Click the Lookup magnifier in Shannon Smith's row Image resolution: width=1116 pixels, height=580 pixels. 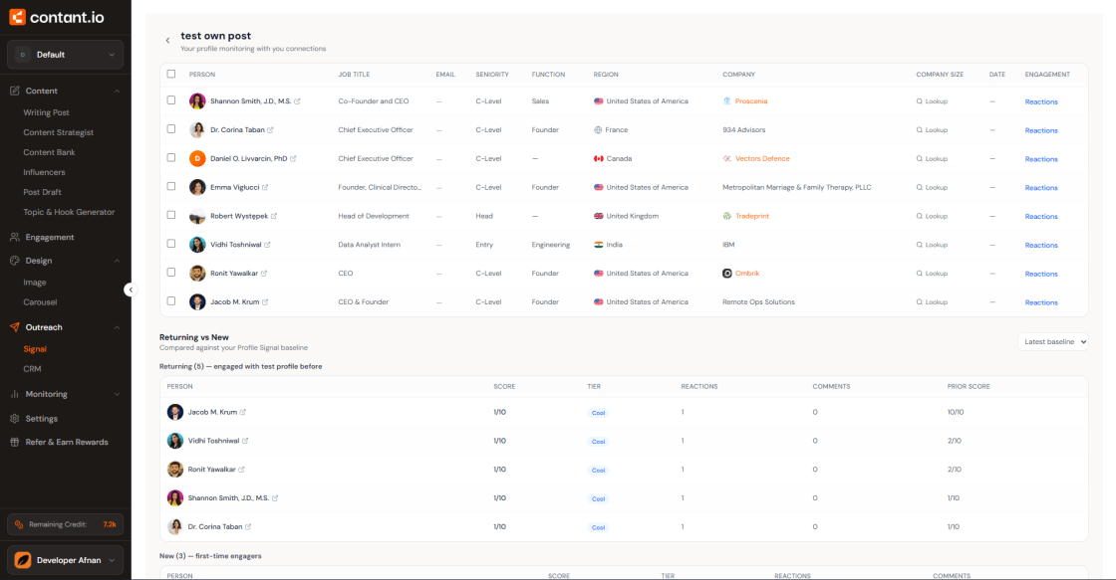920,101
